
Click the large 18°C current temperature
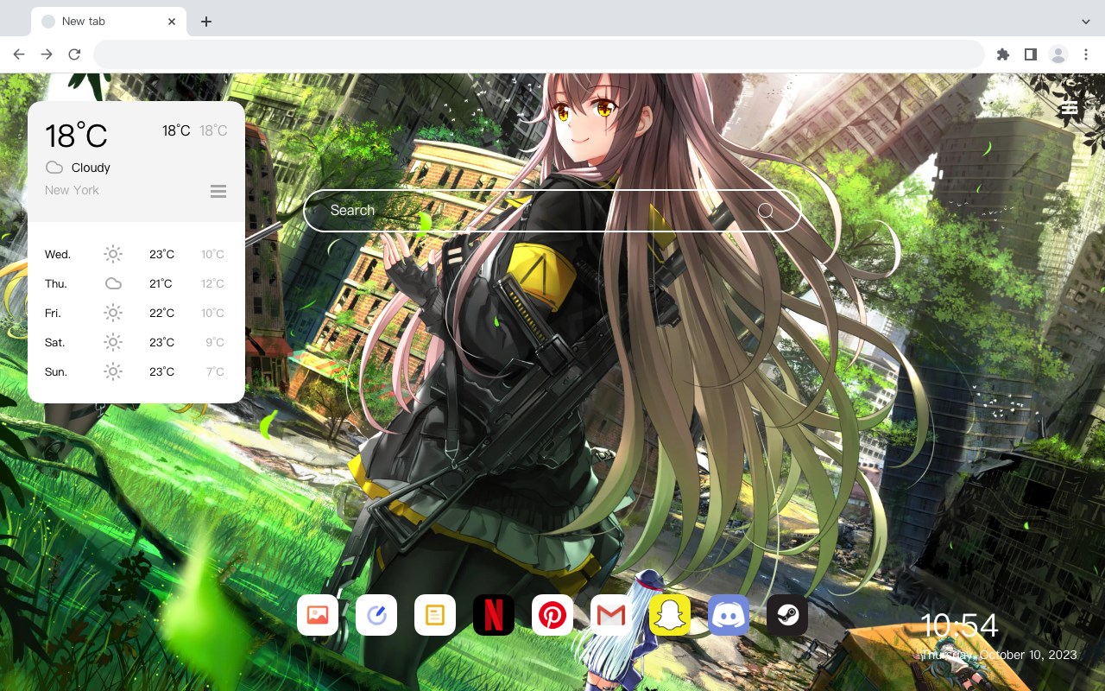[x=76, y=136]
